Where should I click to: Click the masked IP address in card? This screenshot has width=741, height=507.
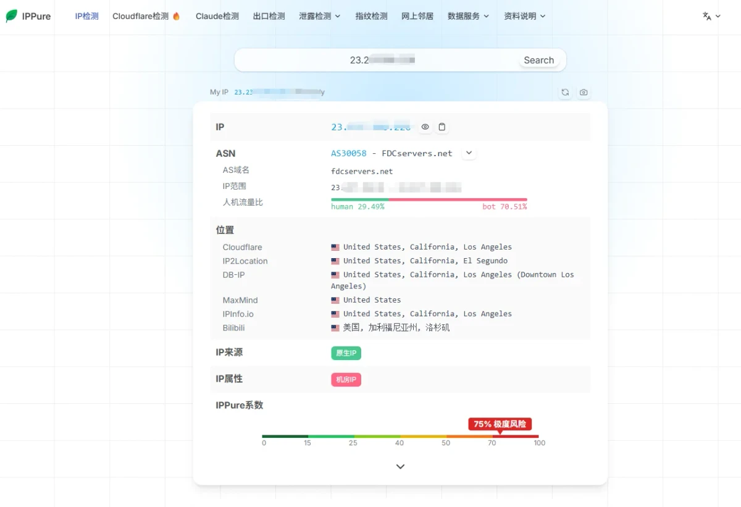tap(371, 127)
